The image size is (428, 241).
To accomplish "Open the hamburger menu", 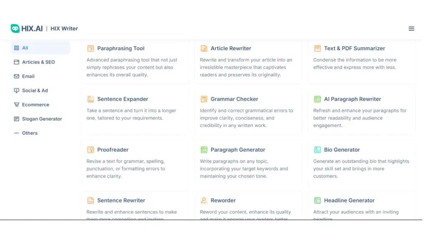I will (411, 28).
